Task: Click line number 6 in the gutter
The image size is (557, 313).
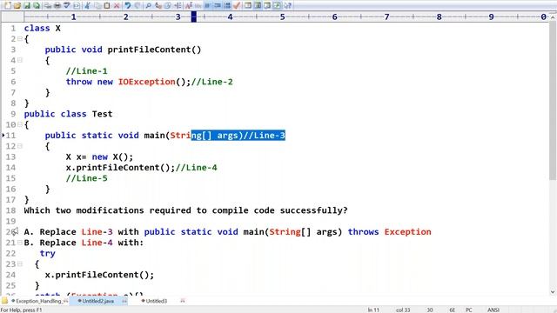Action: tap(13, 82)
